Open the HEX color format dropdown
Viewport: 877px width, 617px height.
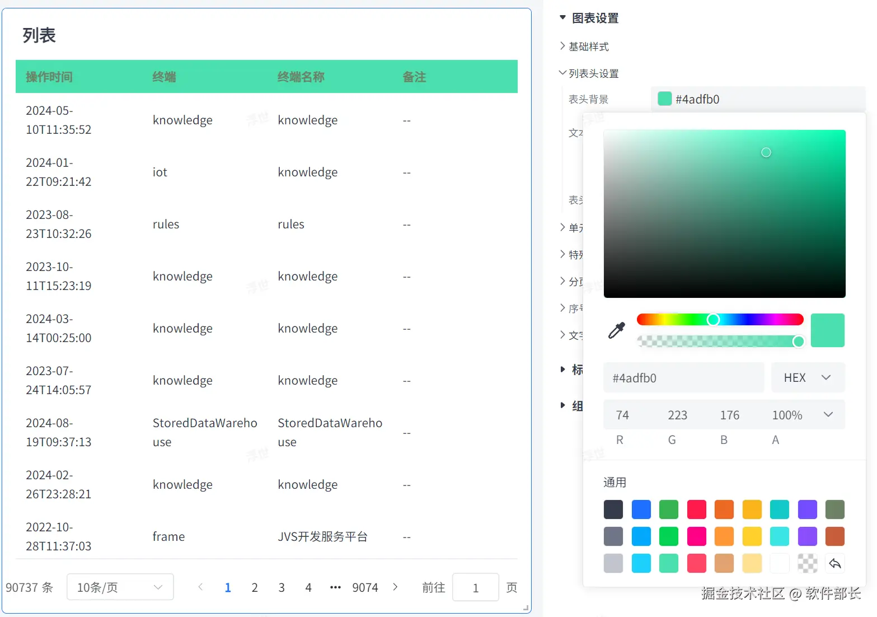pyautogui.click(x=808, y=377)
